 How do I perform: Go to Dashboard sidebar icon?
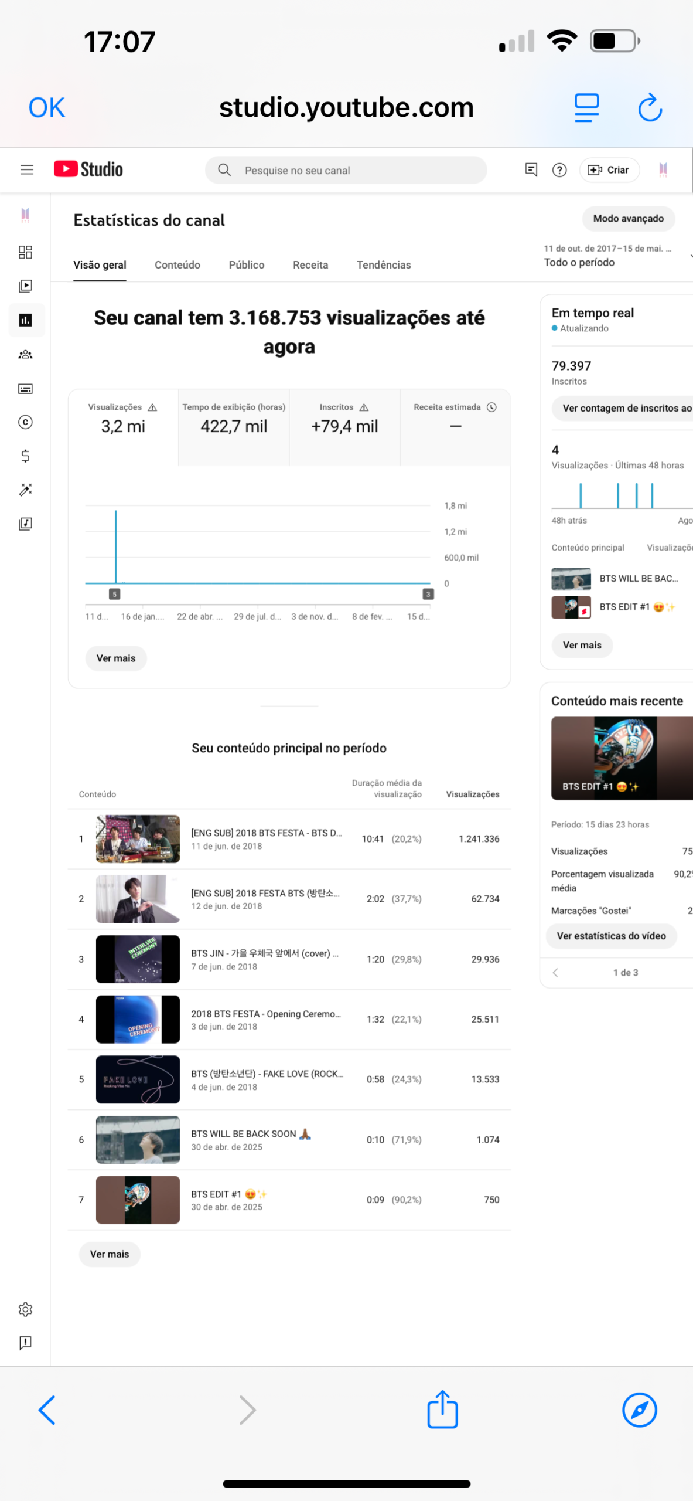coord(25,252)
